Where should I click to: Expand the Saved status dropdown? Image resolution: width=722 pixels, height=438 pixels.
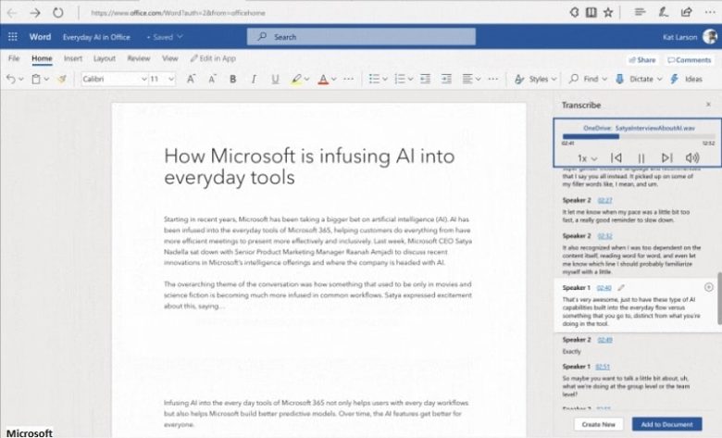tap(180, 37)
